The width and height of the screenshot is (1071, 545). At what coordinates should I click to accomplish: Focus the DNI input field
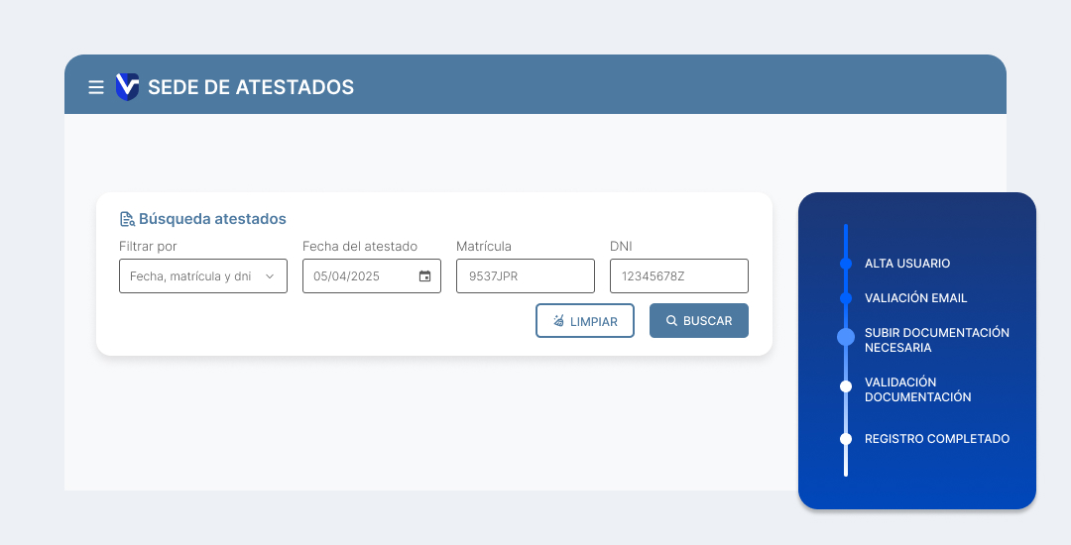(679, 276)
